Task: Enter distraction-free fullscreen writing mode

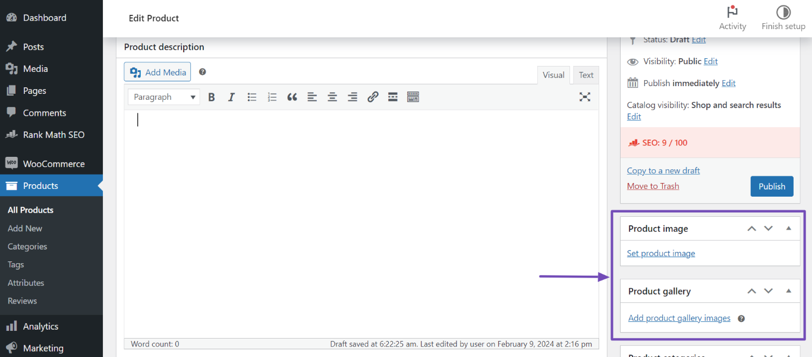Action: click(x=584, y=96)
